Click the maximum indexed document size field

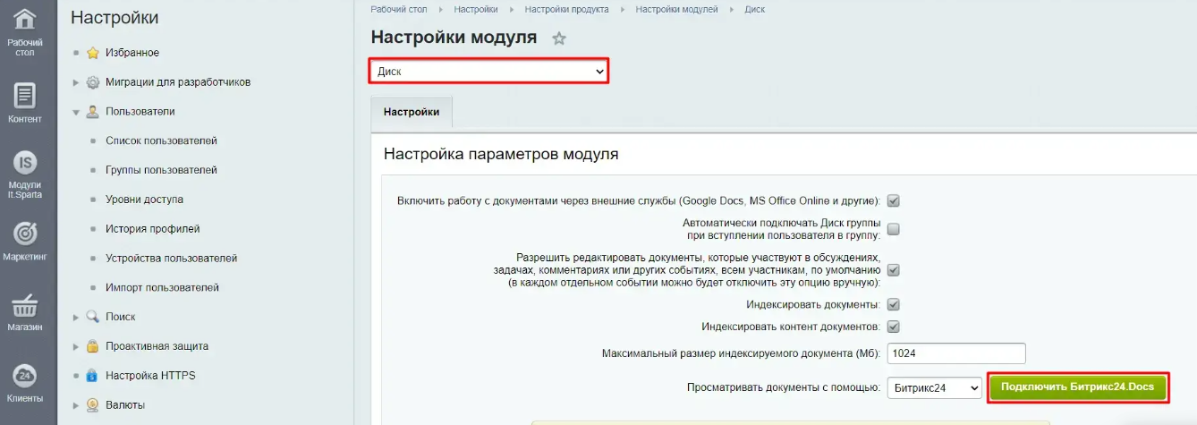tap(955, 353)
